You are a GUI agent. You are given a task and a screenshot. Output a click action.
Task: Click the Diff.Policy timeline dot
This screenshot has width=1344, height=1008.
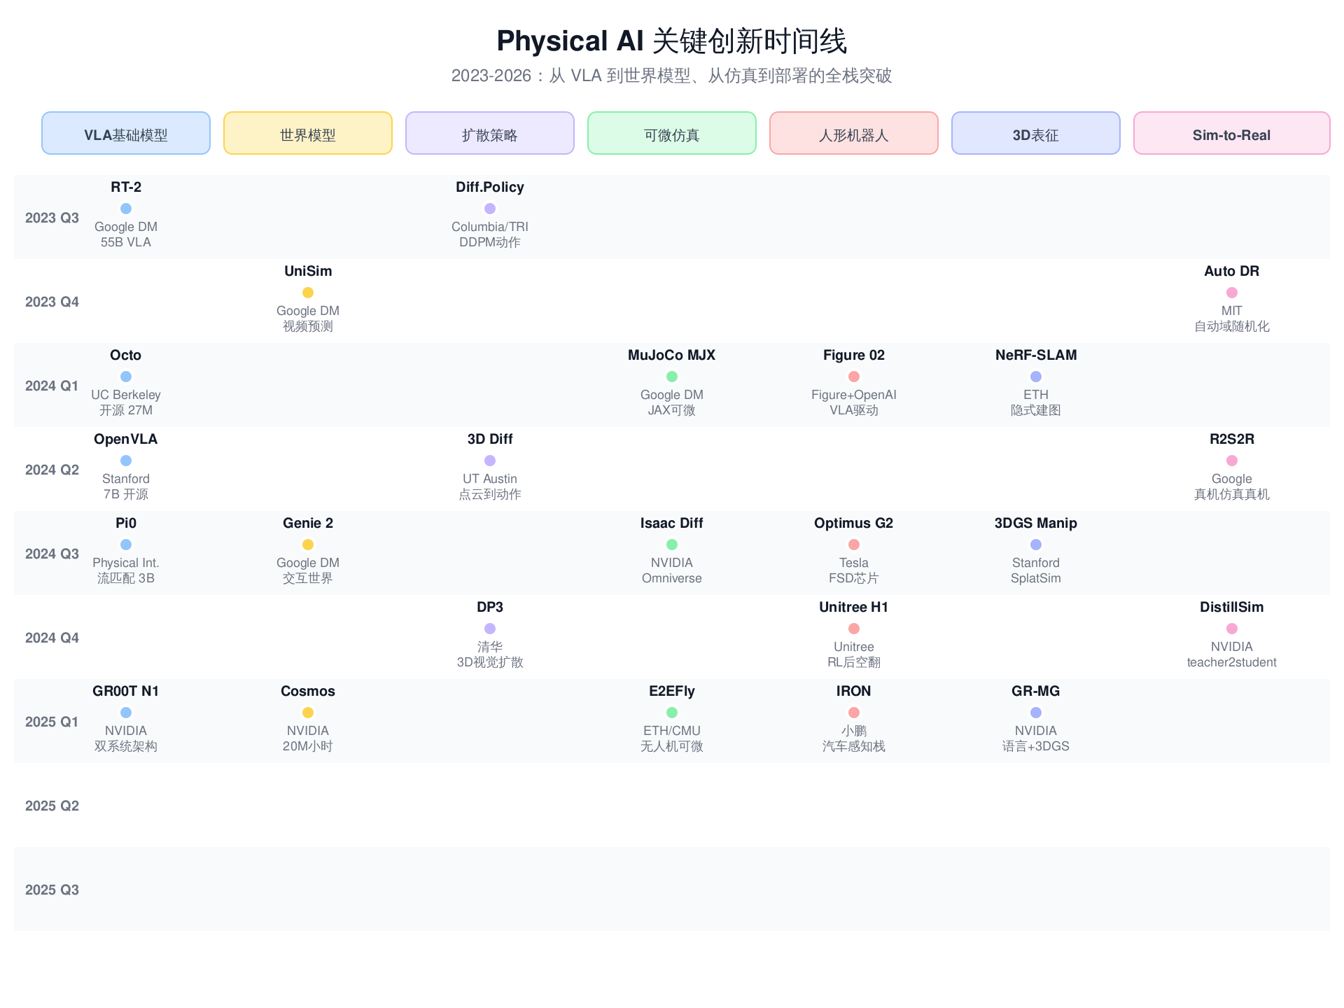pos(490,209)
